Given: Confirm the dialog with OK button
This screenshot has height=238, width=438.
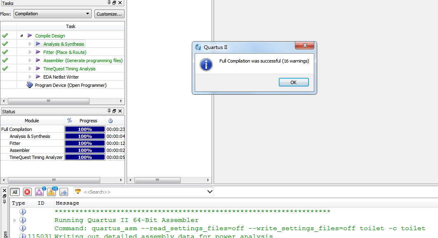Looking at the screenshot, I should (x=294, y=82).
